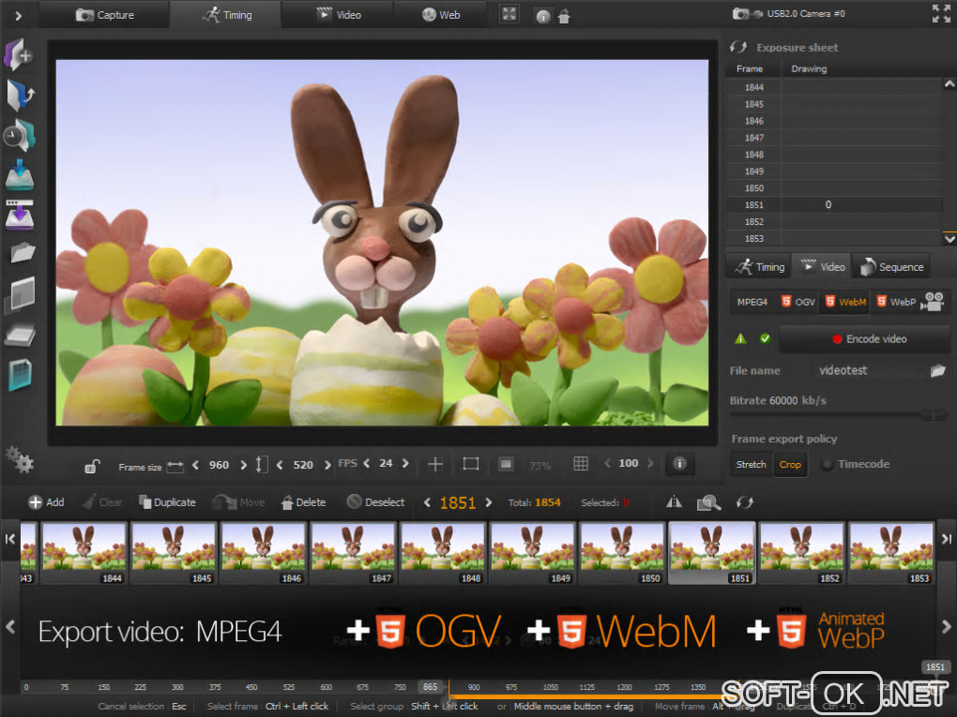Select frame thumbnail 1847 in the timeline
The image size is (957, 717).
pos(355,553)
